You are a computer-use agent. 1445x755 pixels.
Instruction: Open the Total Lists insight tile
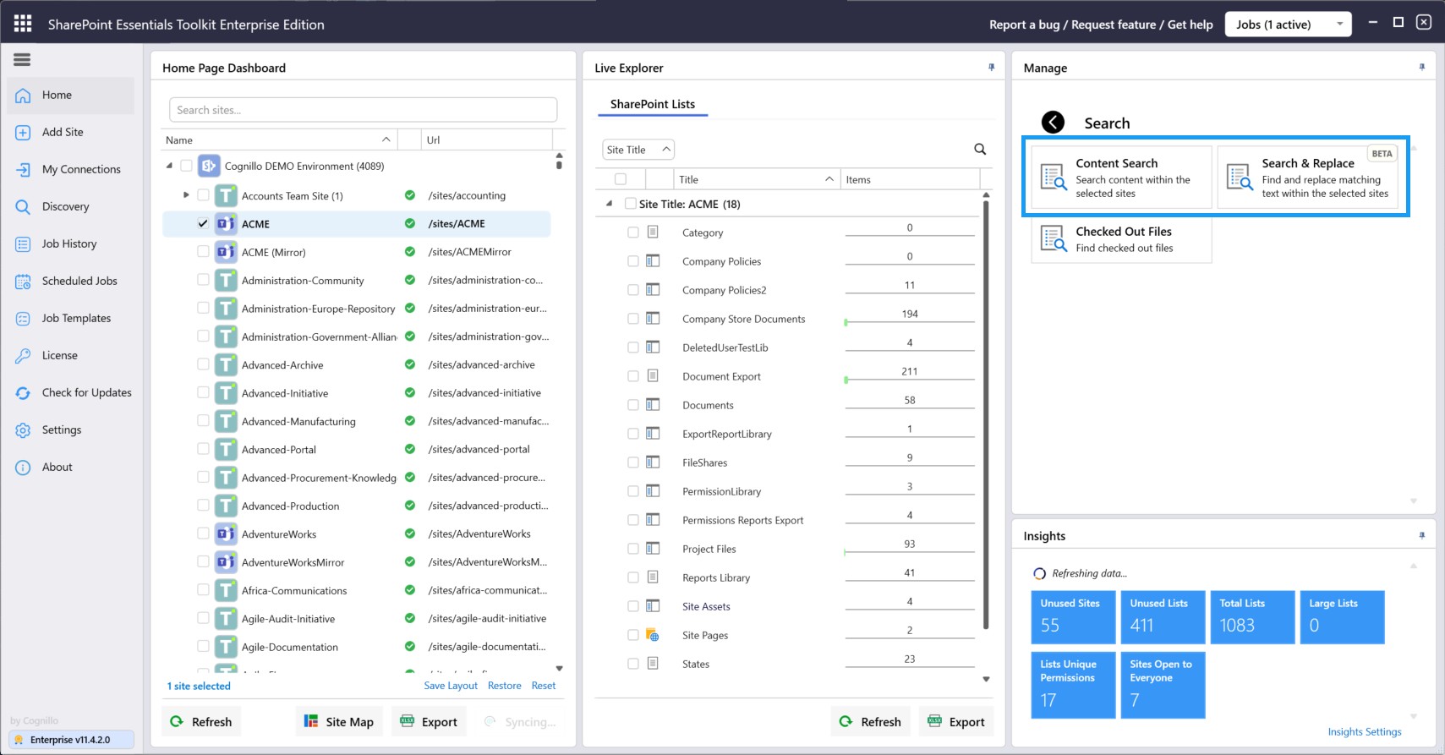pos(1252,617)
